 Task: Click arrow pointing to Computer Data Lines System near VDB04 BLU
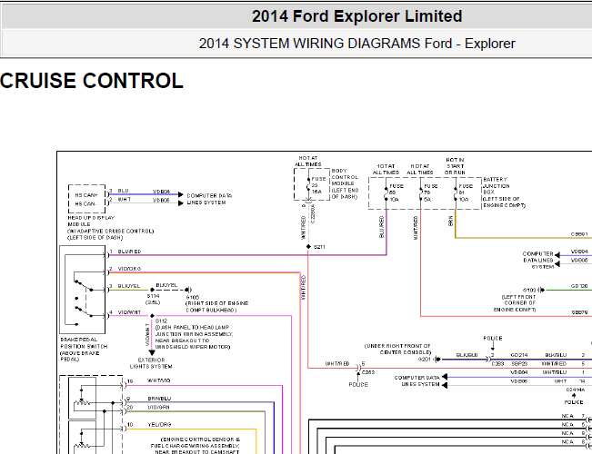pyautogui.click(x=180, y=195)
